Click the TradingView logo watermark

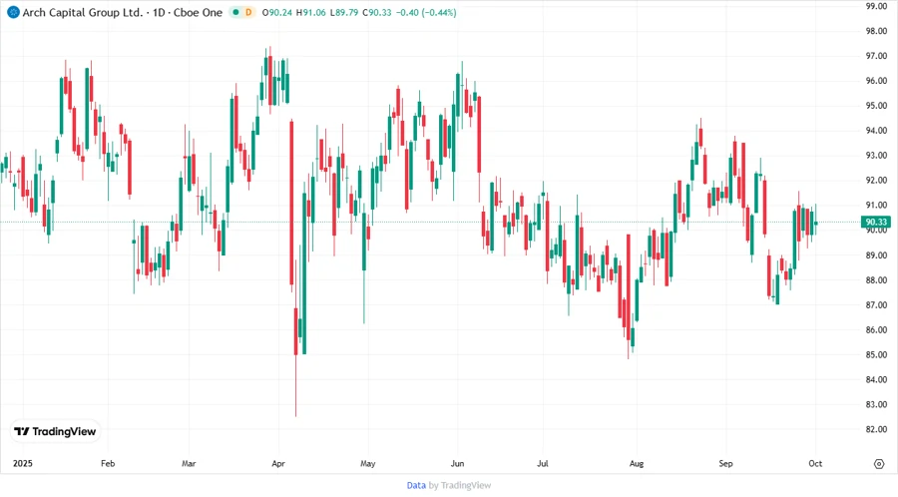[x=55, y=432]
